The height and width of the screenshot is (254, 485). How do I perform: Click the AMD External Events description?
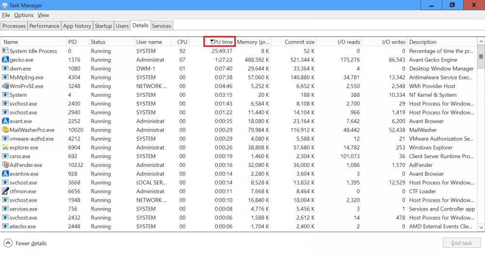440,226
